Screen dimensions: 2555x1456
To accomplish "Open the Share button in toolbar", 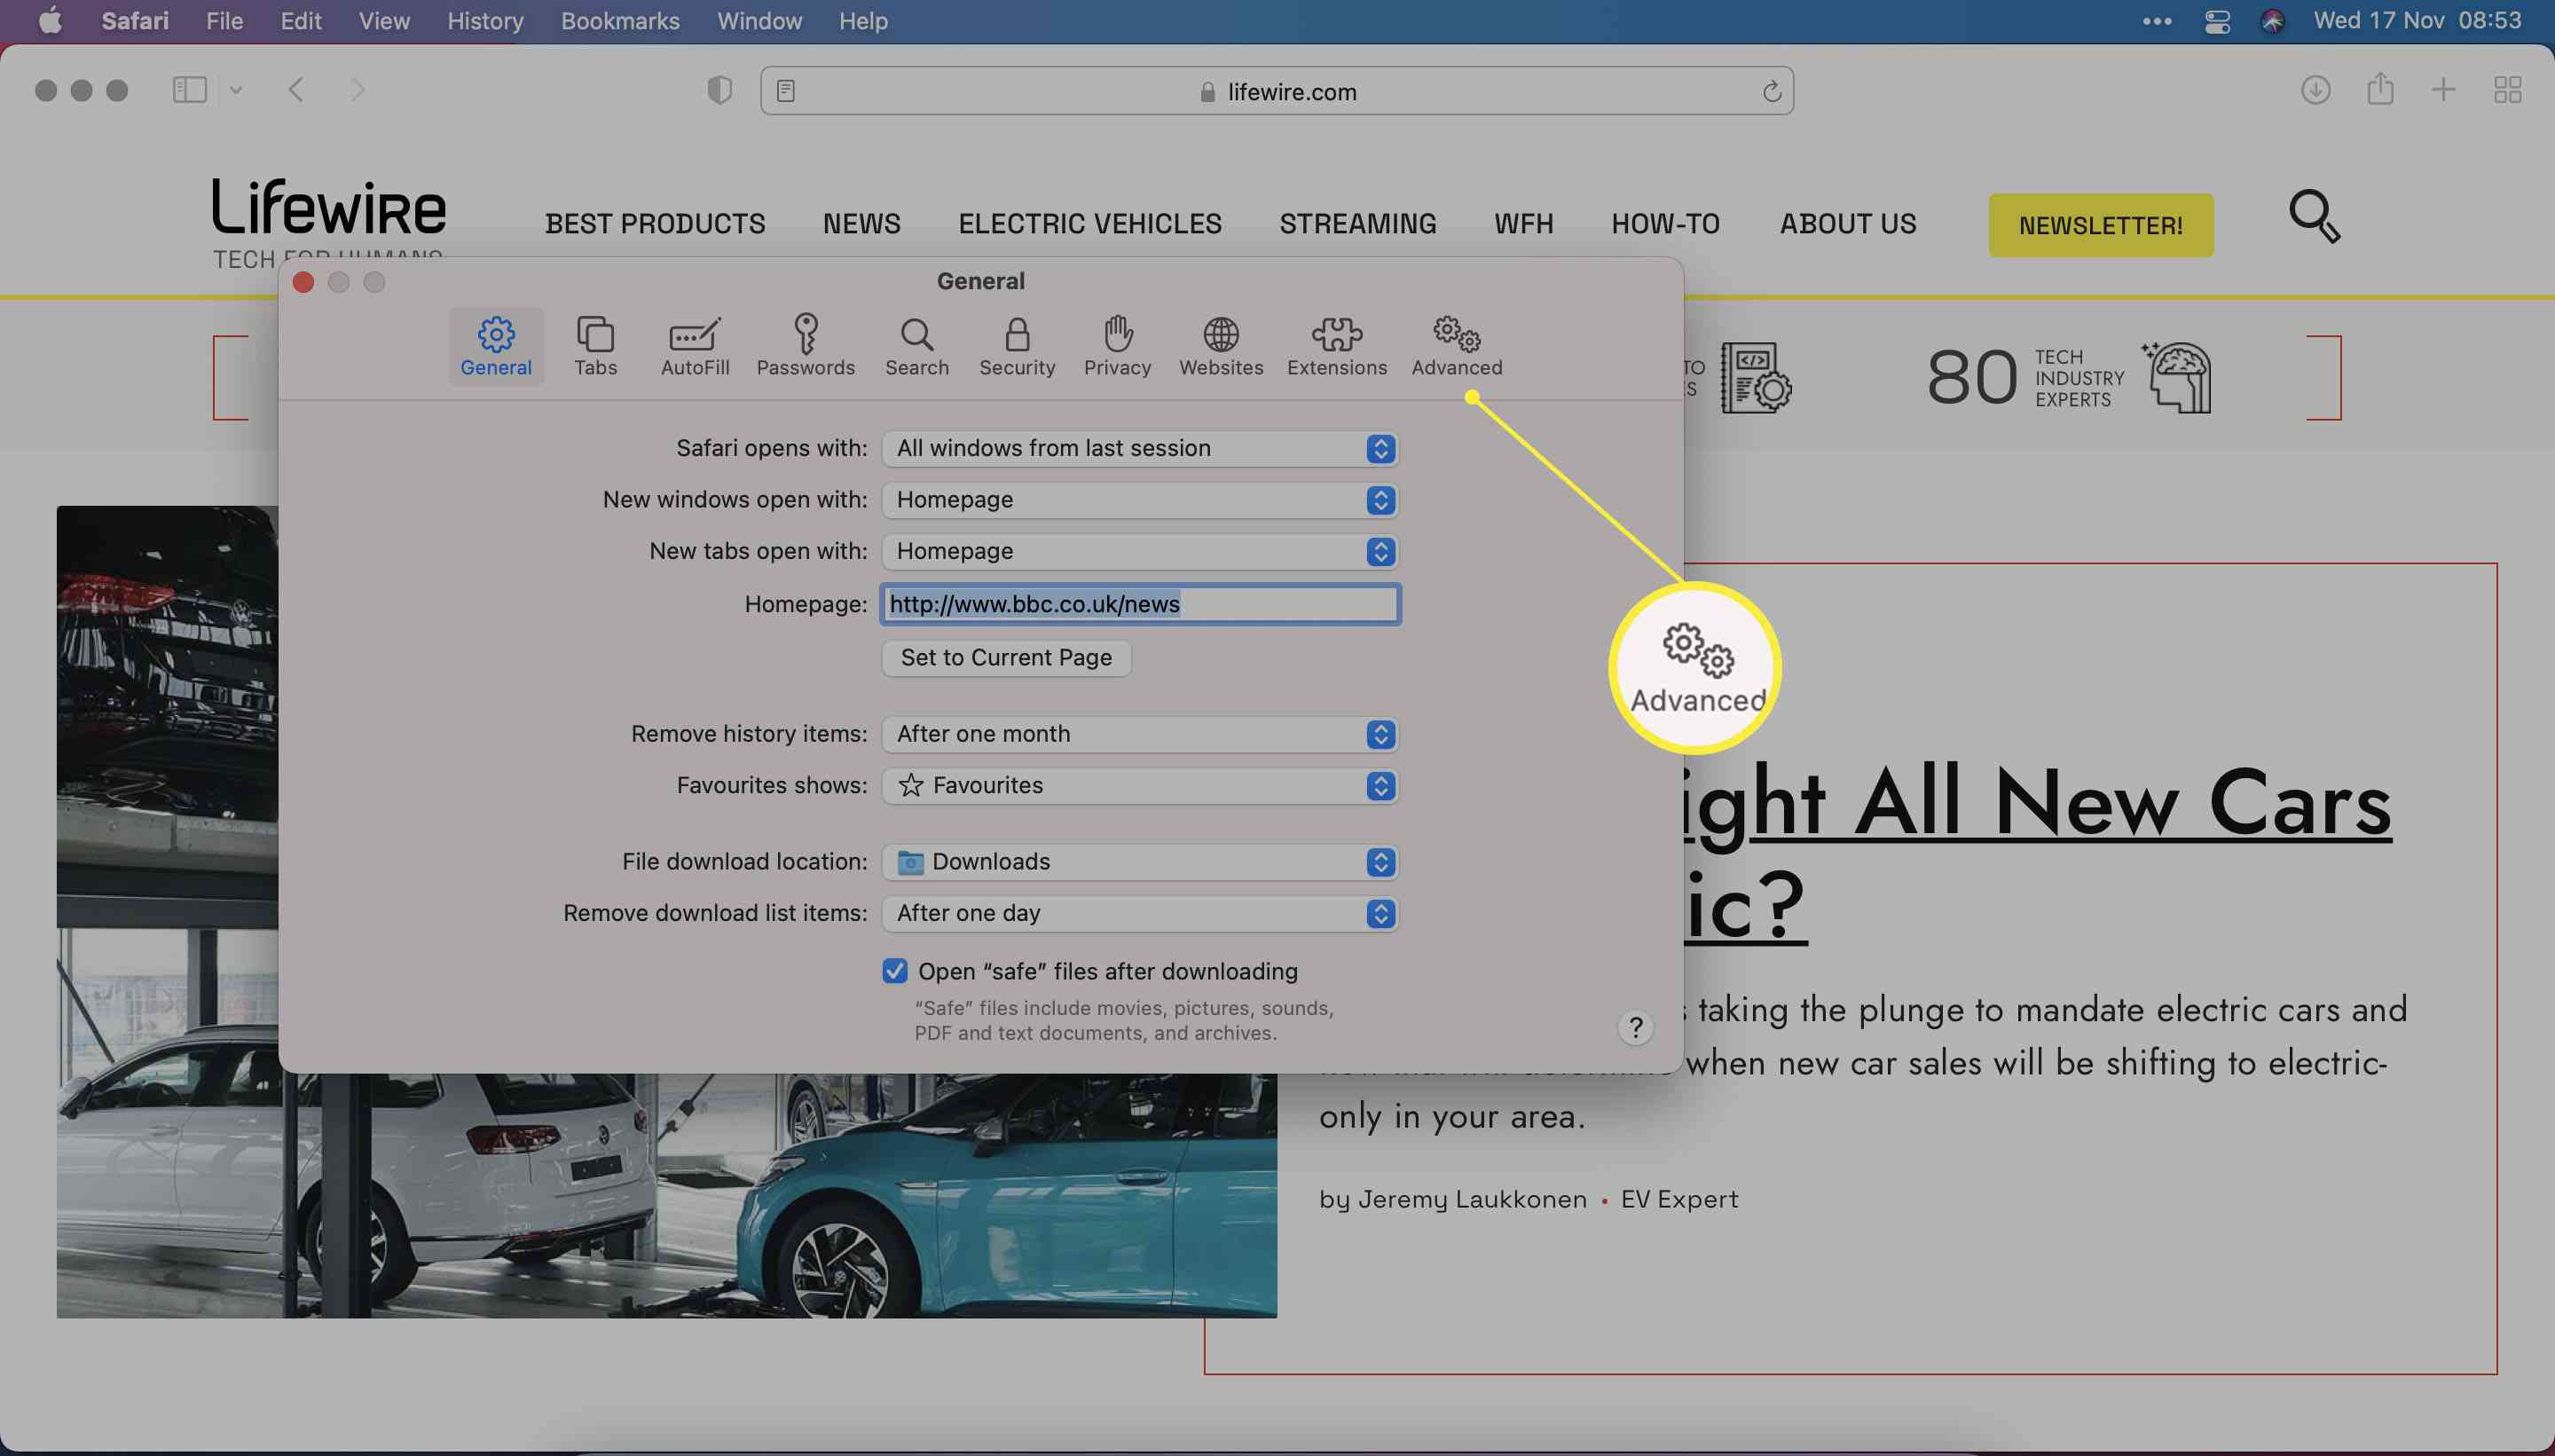I will click(x=2380, y=88).
